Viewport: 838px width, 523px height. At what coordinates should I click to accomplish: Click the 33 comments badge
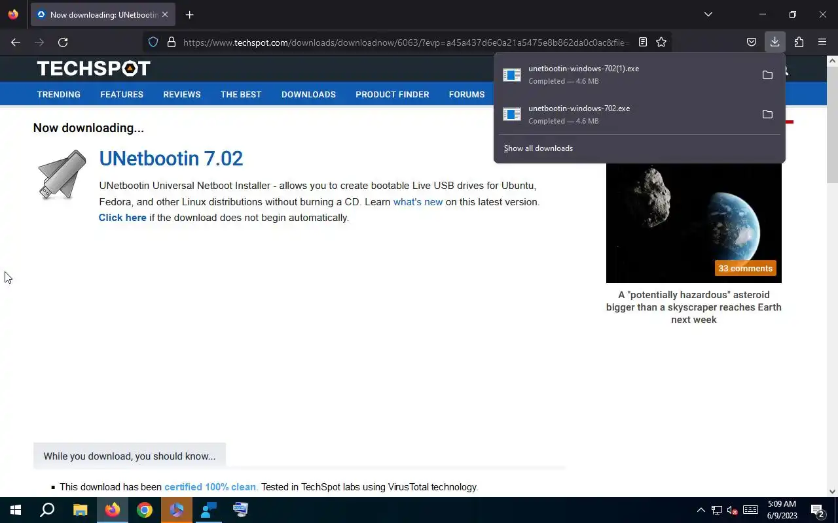pyautogui.click(x=745, y=268)
